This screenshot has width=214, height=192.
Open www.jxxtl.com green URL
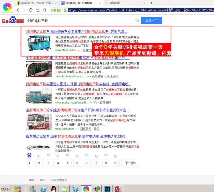point(64,129)
